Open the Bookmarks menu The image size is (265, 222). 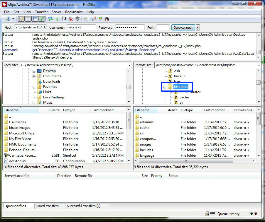click(x=74, y=12)
